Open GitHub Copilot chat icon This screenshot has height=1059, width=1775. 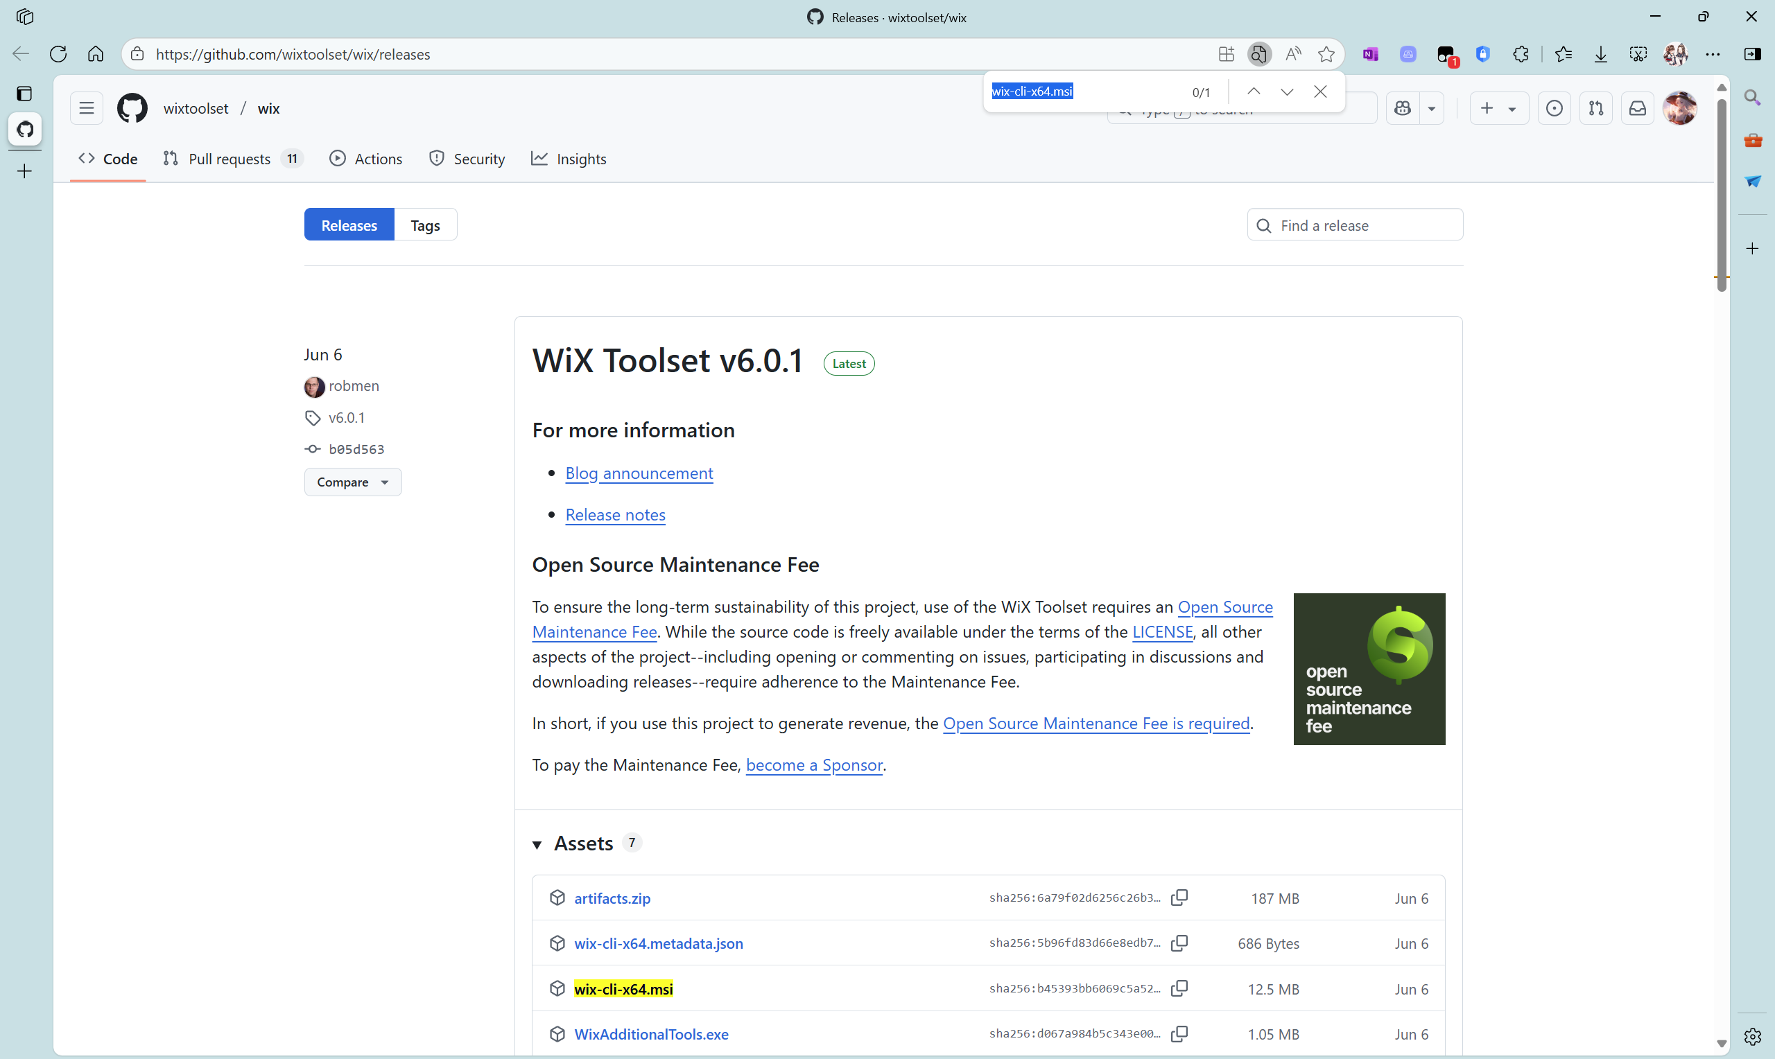click(1403, 109)
